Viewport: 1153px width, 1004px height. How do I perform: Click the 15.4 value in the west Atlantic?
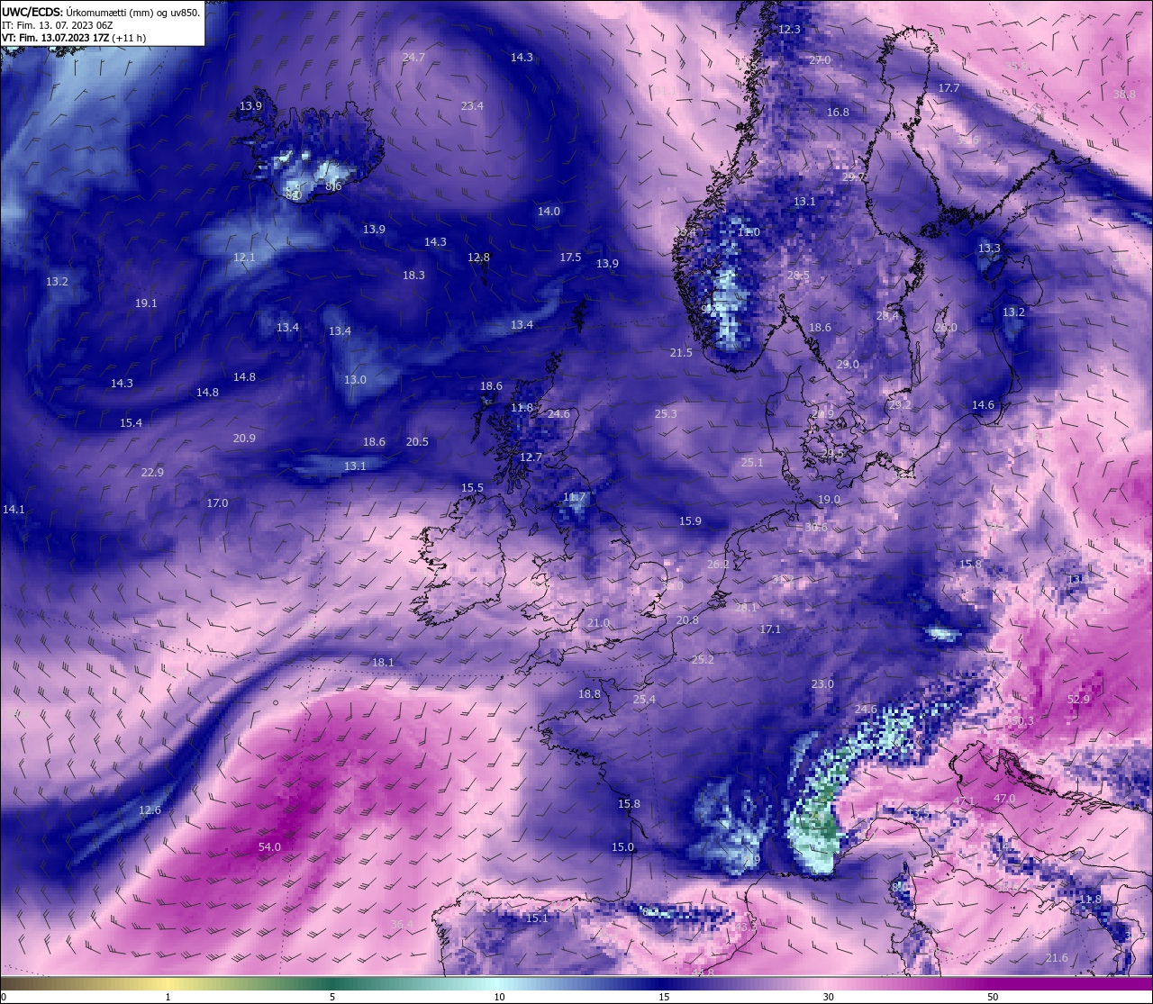coord(131,423)
